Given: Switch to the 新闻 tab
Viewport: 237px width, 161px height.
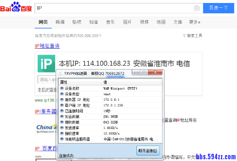Looking at the screenshot, I should tap(60, 22).
